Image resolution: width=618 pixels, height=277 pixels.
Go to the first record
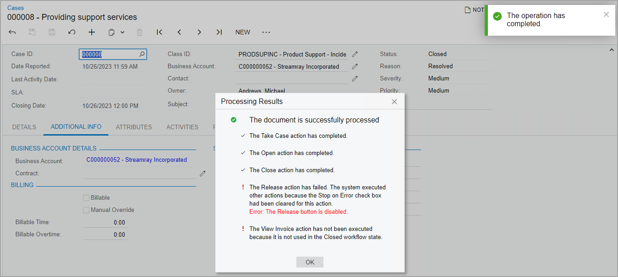pos(159,32)
